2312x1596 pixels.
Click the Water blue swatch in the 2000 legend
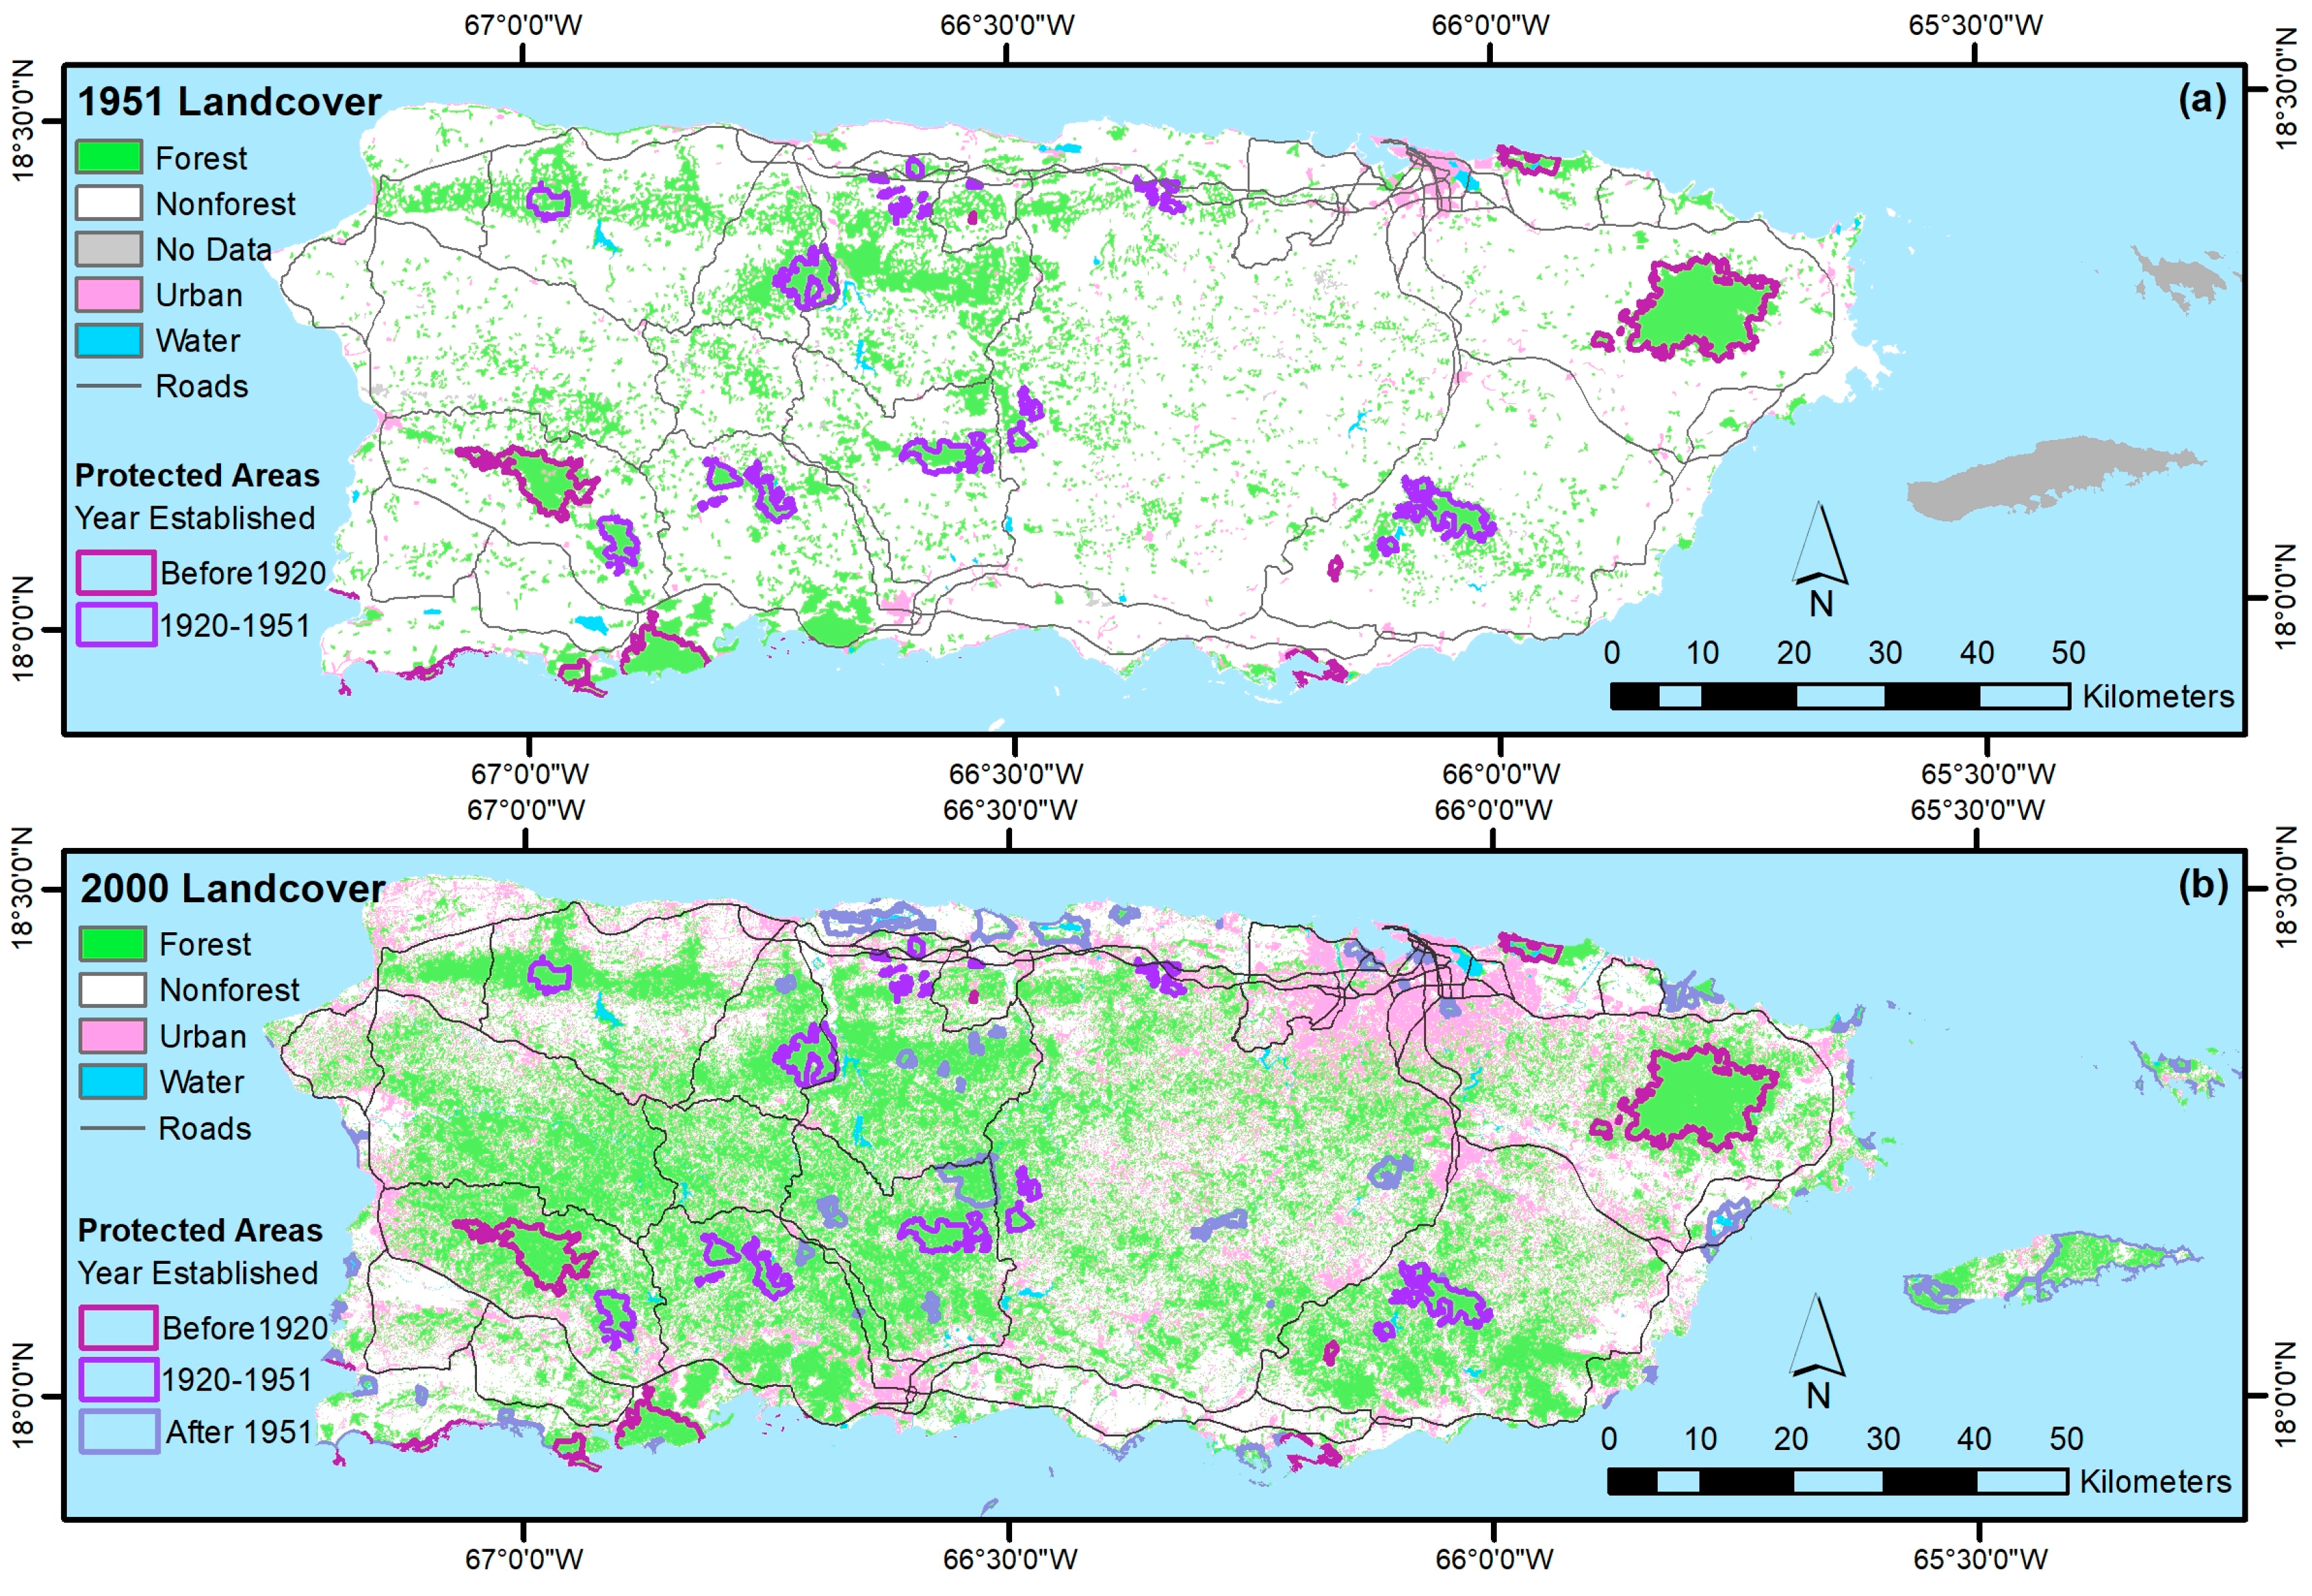click(x=112, y=1082)
